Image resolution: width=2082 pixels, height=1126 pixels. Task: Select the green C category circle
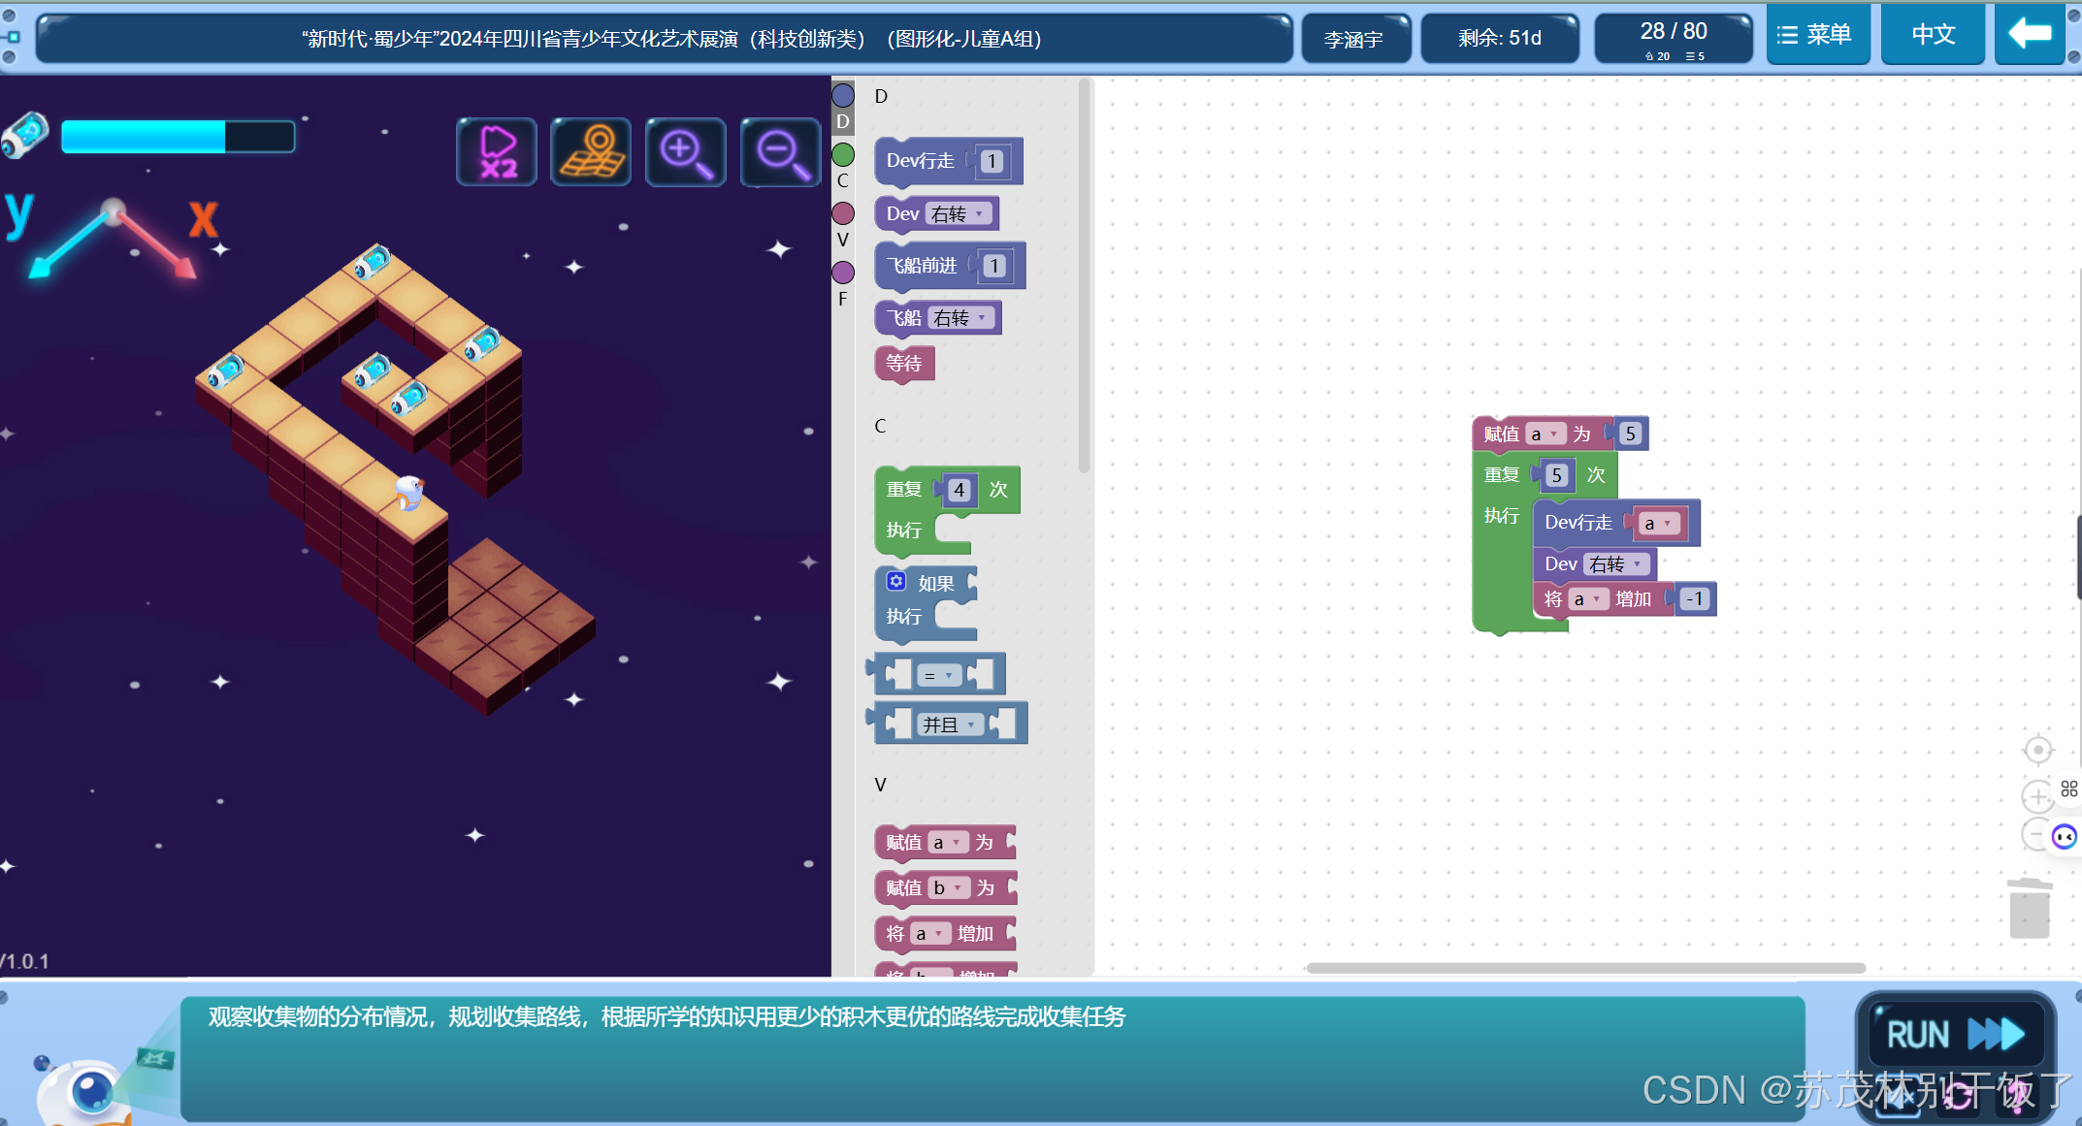pos(843,154)
